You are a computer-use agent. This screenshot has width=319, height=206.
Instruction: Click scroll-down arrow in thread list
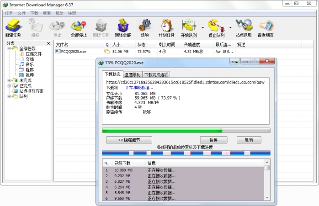[267, 198]
